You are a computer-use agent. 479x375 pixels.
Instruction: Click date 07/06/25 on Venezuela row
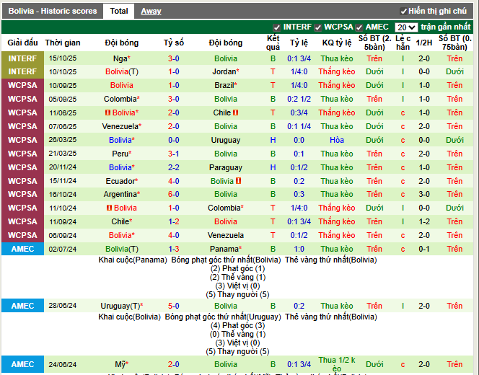coord(63,126)
